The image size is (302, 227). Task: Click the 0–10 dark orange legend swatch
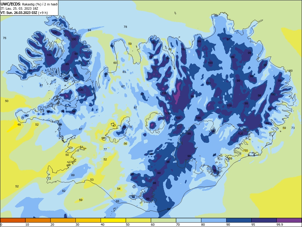tap(13, 220)
